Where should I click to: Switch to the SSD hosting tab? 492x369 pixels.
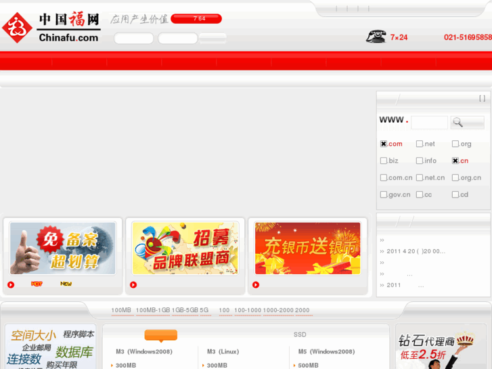tap(300, 334)
